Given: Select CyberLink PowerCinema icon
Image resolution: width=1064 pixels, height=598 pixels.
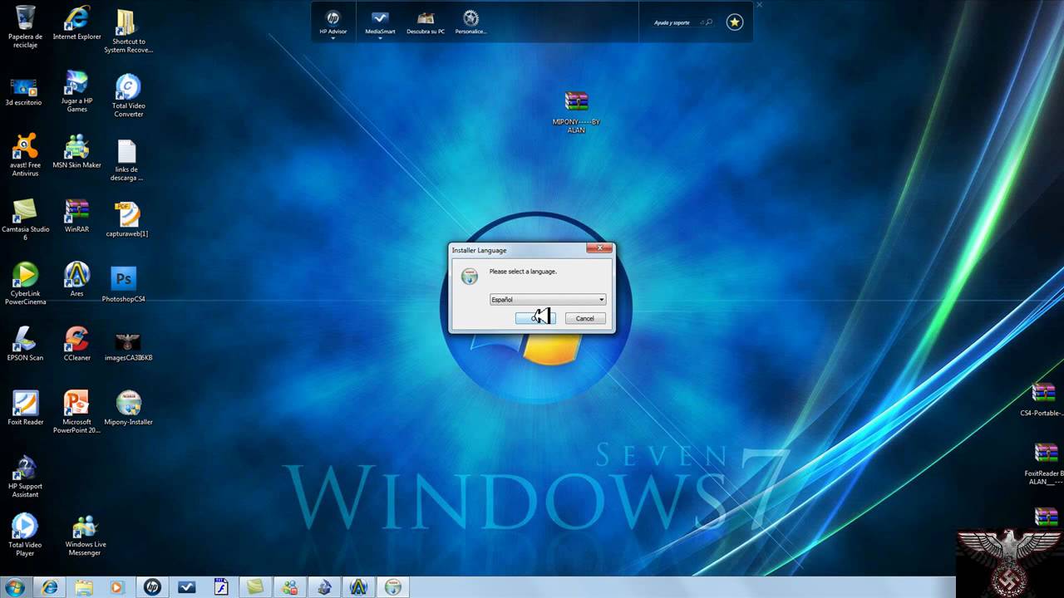Looking at the screenshot, I should point(25,283).
